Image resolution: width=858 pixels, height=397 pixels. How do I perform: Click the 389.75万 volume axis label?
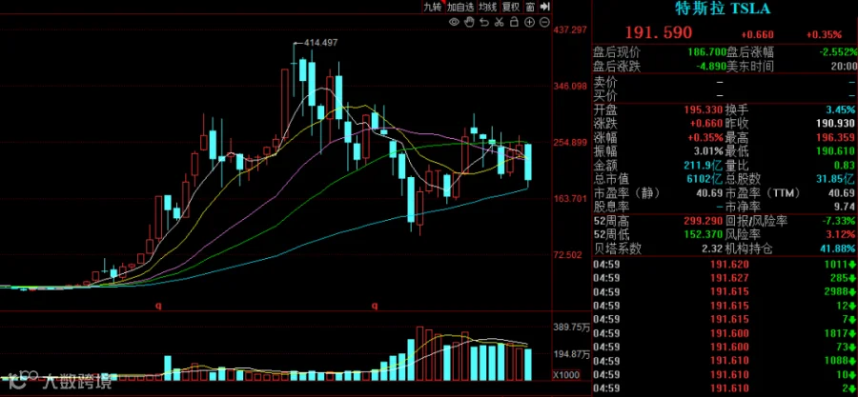pyautogui.click(x=571, y=328)
